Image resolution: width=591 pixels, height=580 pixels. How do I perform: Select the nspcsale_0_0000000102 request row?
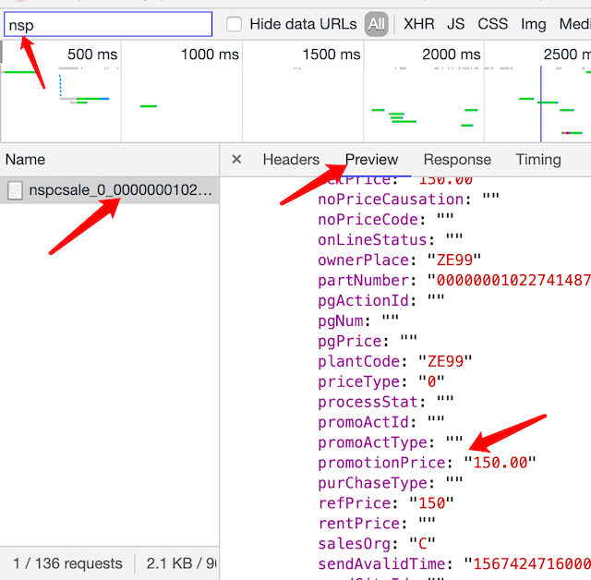coord(109,190)
